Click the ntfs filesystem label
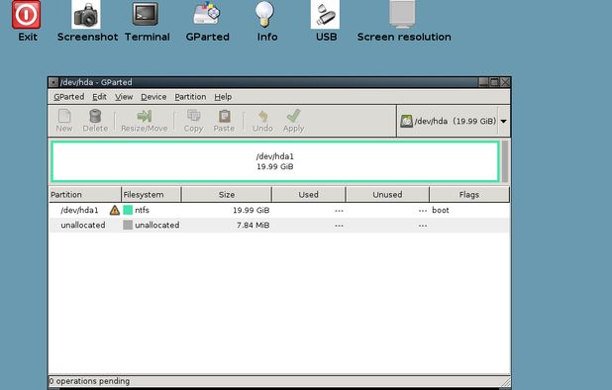Screen dimensions: 612x390 click(x=142, y=210)
